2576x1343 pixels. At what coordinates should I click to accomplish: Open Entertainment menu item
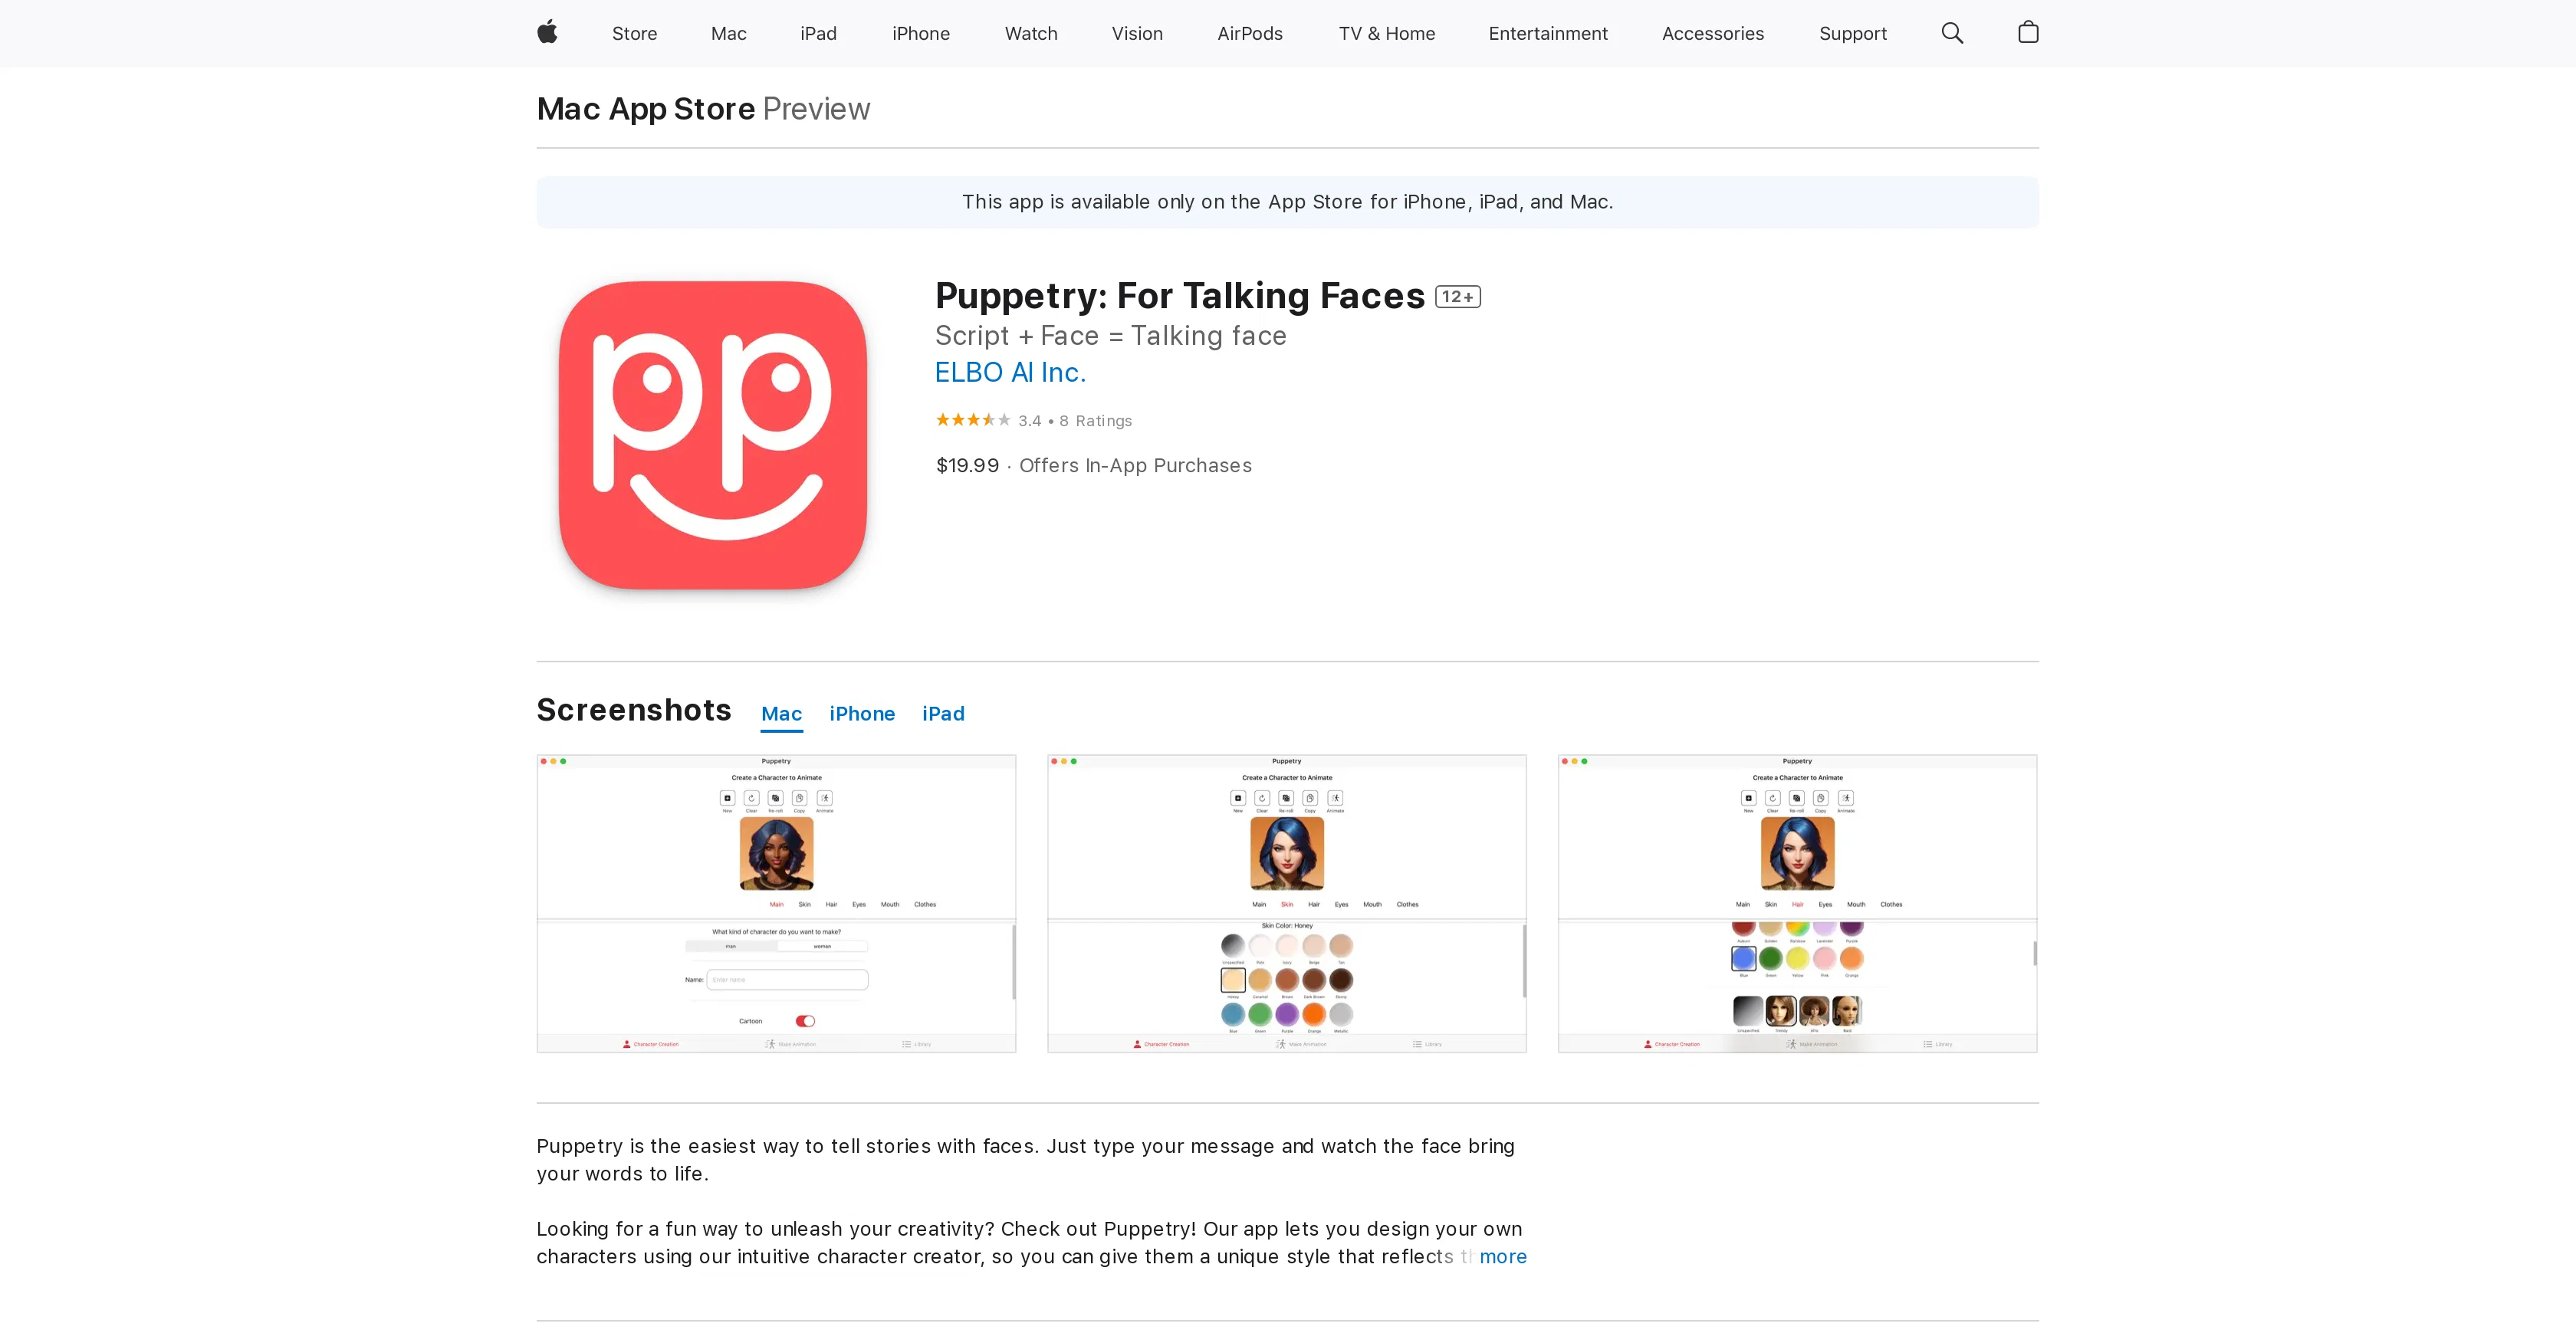pos(1548,33)
